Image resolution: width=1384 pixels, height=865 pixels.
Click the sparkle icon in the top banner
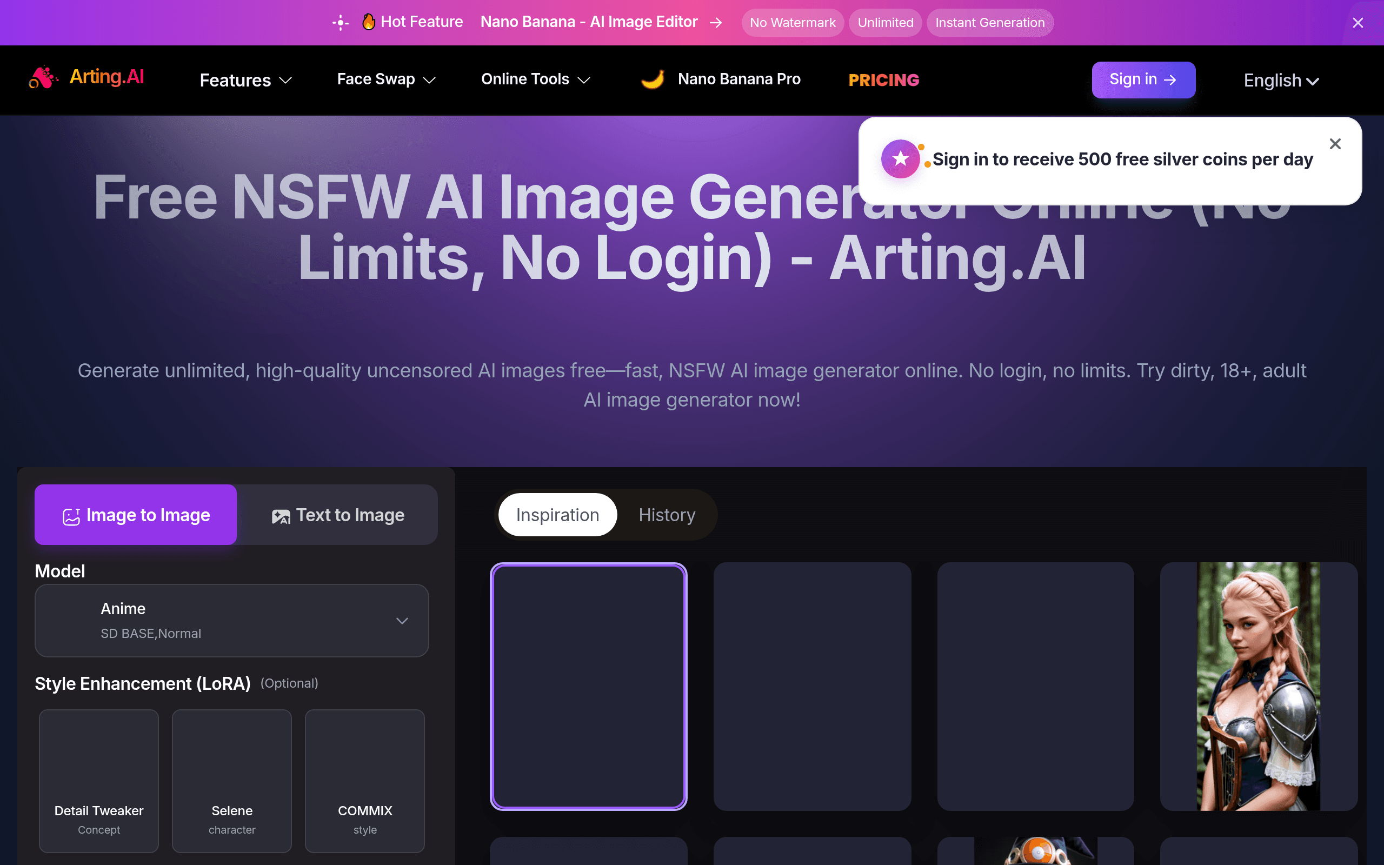tap(340, 22)
